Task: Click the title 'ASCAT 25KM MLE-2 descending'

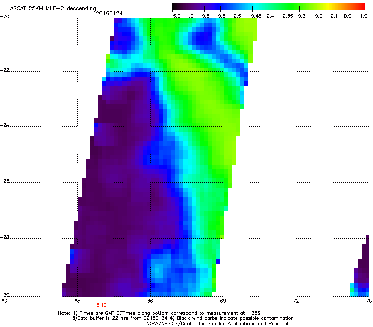Action: pos(53,8)
